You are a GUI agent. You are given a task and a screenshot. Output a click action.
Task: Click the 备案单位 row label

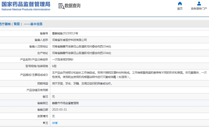pyautogui.click(x=43, y=103)
